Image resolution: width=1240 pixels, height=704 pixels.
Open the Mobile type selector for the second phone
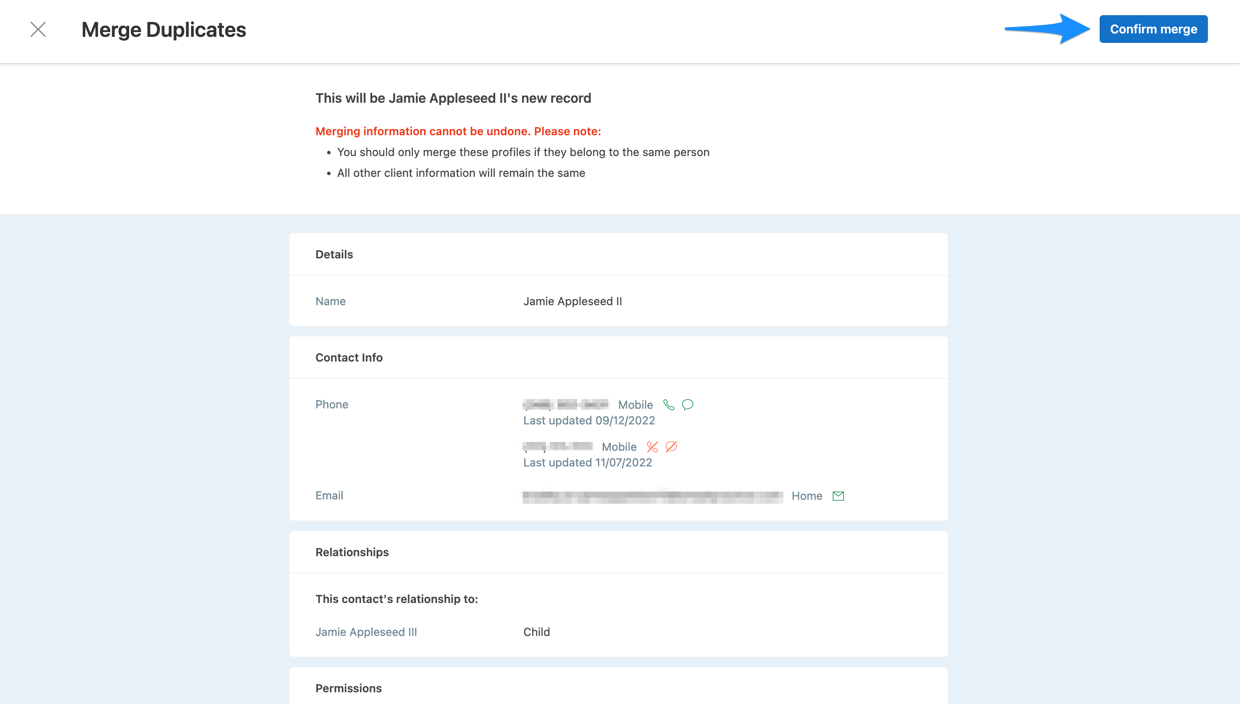pos(619,447)
